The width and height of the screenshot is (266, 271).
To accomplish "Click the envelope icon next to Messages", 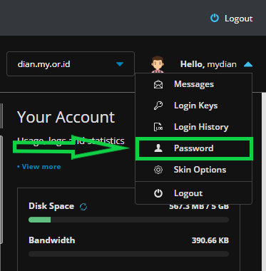I will tap(158, 84).
